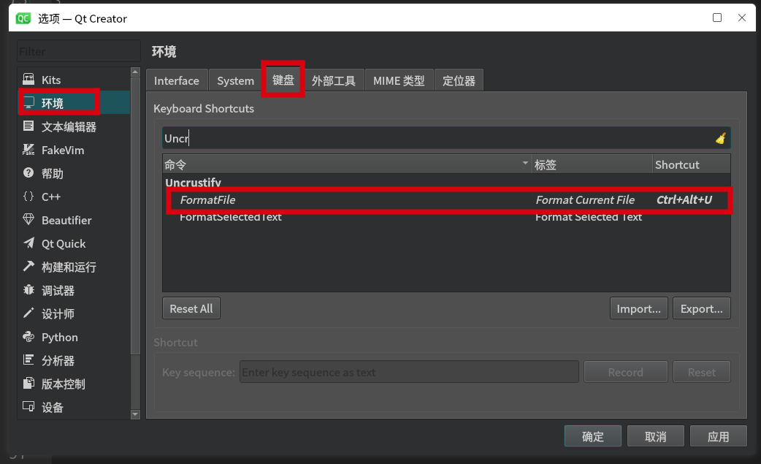Switch to the MIME 类型 tab
This screenshot has height=464, width=761.
coord(399,80)
